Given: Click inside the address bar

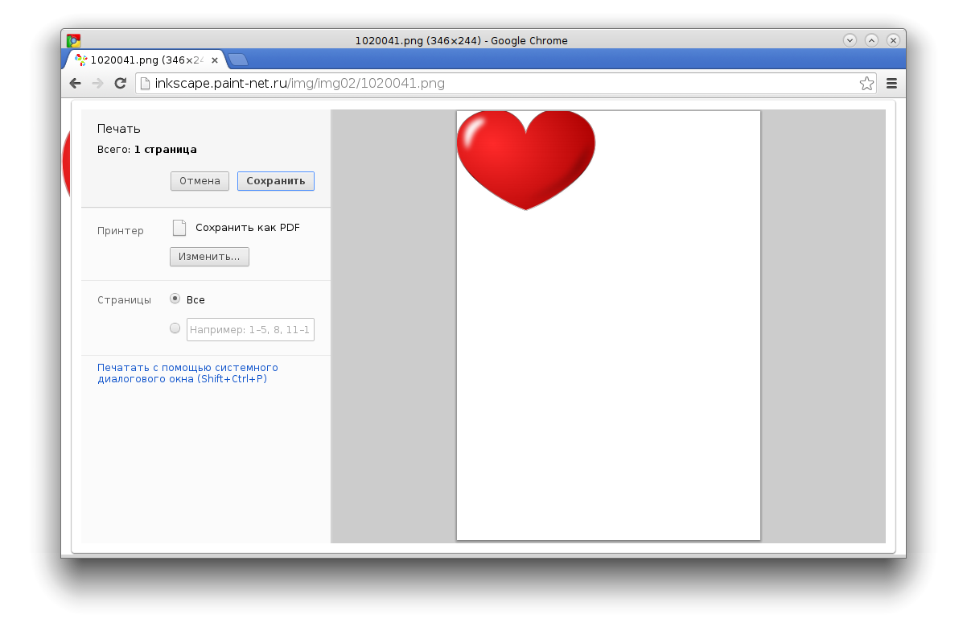Looking at the screenshot, I should 402,83.
